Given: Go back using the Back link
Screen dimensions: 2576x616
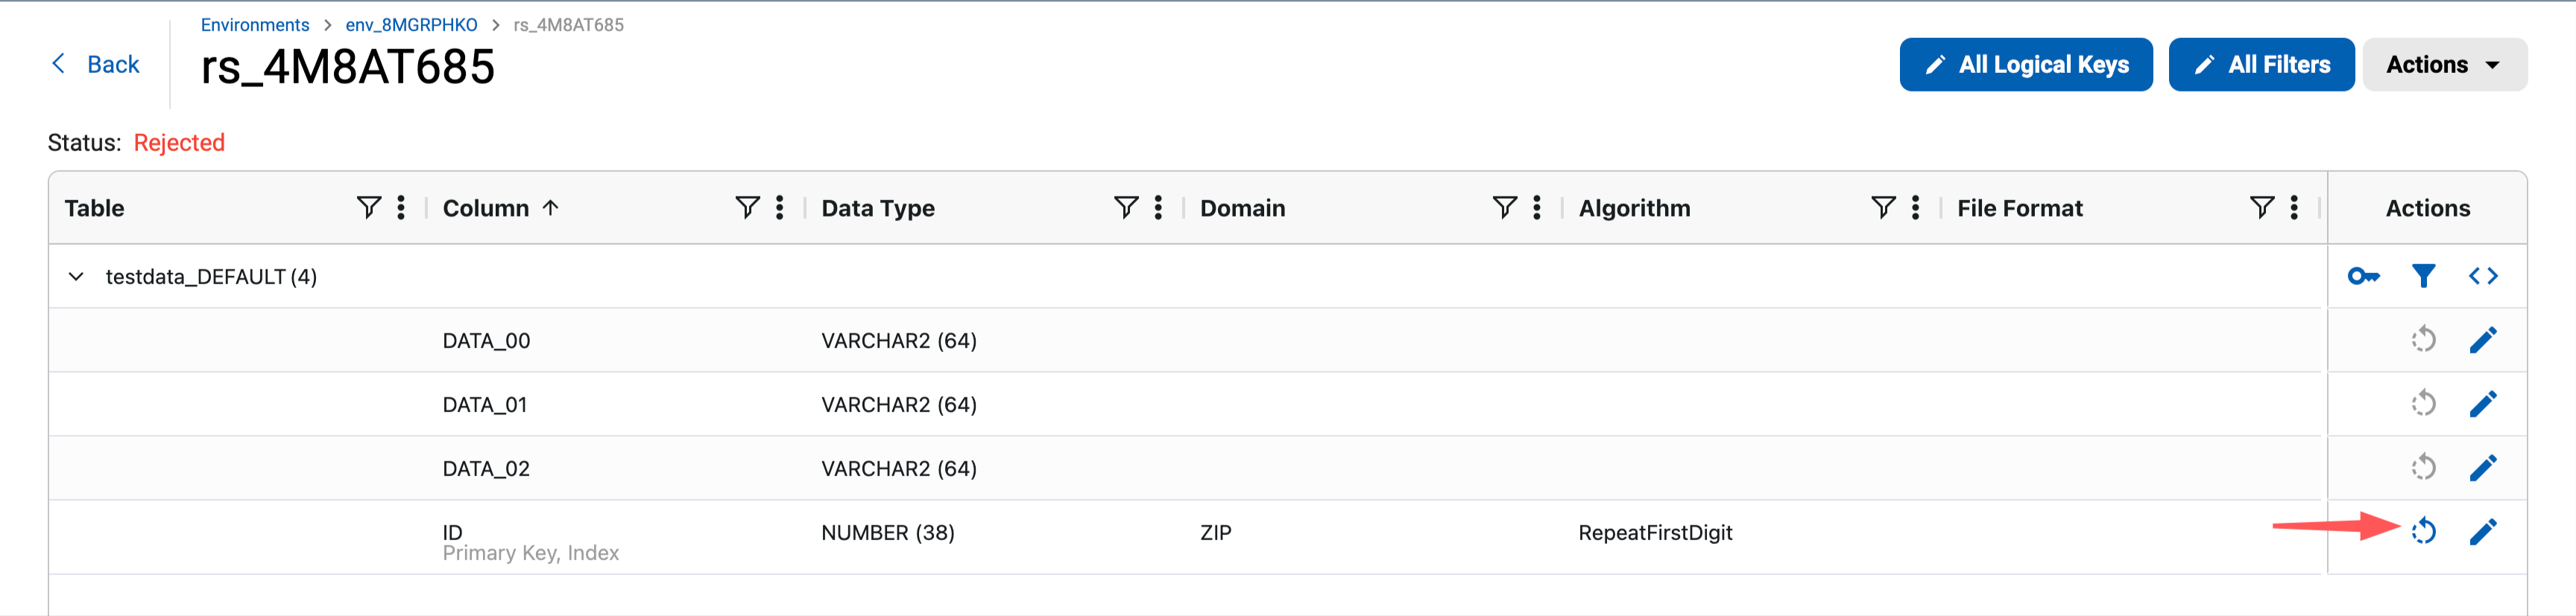Looking at the screenshot, I should coord(96,65).
